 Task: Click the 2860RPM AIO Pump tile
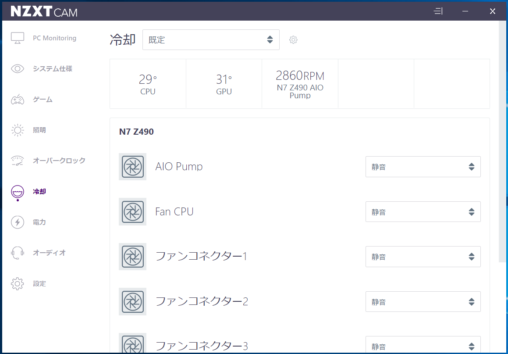(300, 84)
